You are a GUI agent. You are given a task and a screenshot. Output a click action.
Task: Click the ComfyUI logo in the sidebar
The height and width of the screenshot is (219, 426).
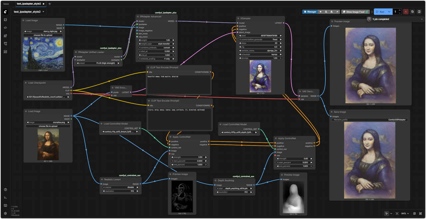5,12
